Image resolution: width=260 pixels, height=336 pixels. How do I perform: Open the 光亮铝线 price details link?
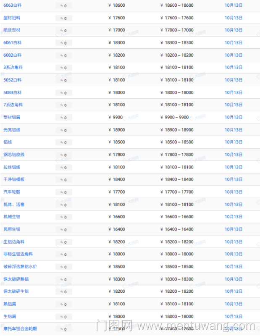(12, 130)
